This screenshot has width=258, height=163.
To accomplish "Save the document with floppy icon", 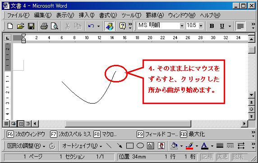I will 31,26.
